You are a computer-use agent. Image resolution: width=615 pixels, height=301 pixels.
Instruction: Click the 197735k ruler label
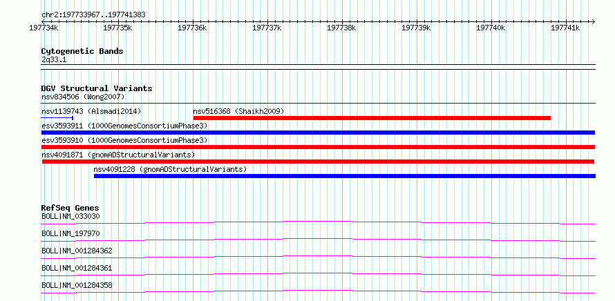(x=117, y=28)
